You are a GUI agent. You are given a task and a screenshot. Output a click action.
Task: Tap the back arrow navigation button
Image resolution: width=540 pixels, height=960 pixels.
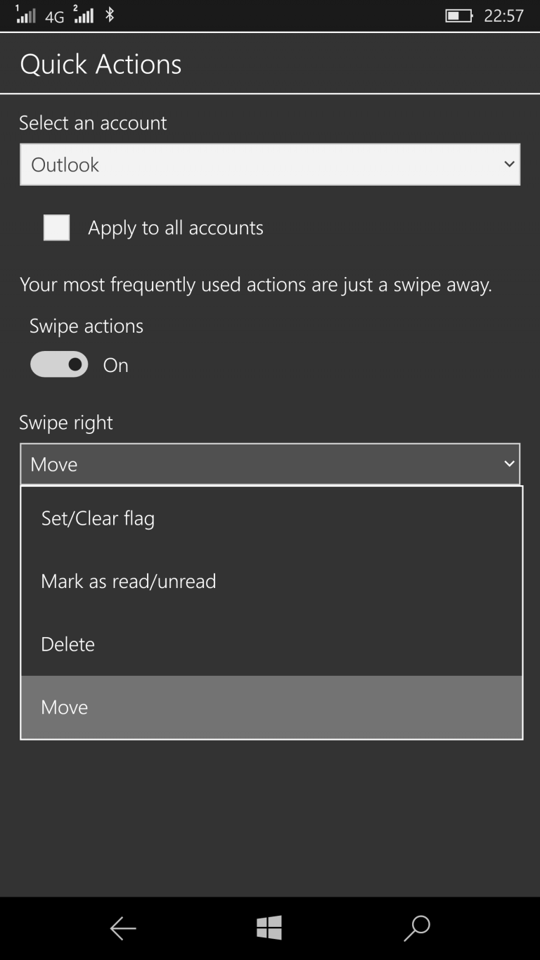[123, 929]
